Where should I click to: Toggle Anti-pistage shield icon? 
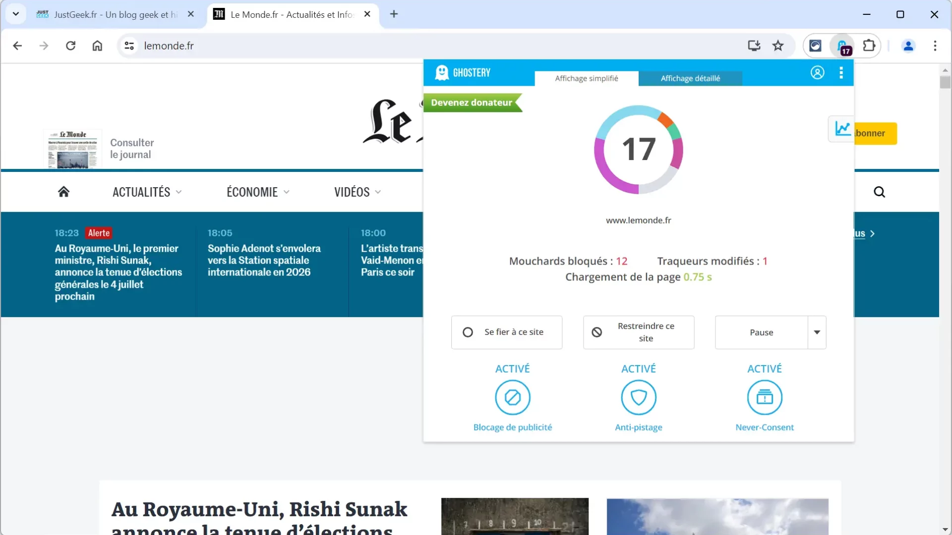pos(639,397)
